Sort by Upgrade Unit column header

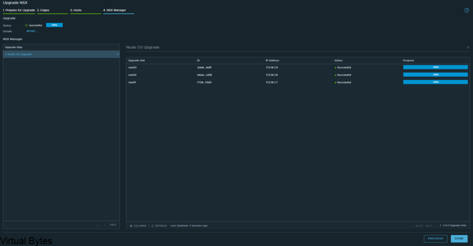tap(136, 60)
